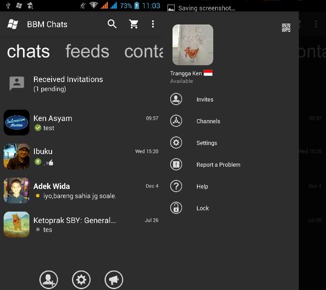Screen dimensions: 326x290
Task: Open the Ken Asyam chat
Action: click(81, 122)
